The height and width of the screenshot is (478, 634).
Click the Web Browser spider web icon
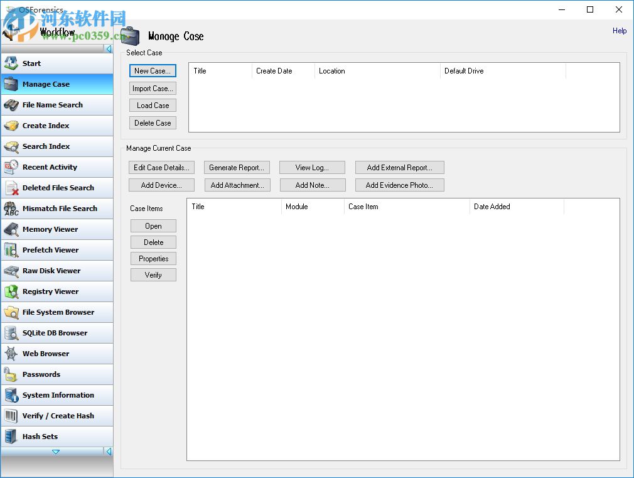pyautogui.click(x=11, y=354)
